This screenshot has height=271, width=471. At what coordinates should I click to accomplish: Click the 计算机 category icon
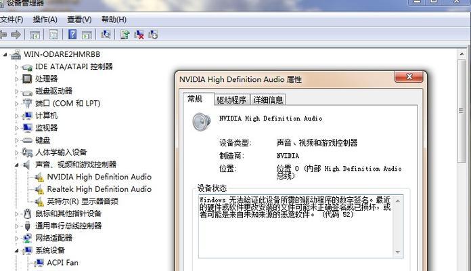(x=27, y=116)
